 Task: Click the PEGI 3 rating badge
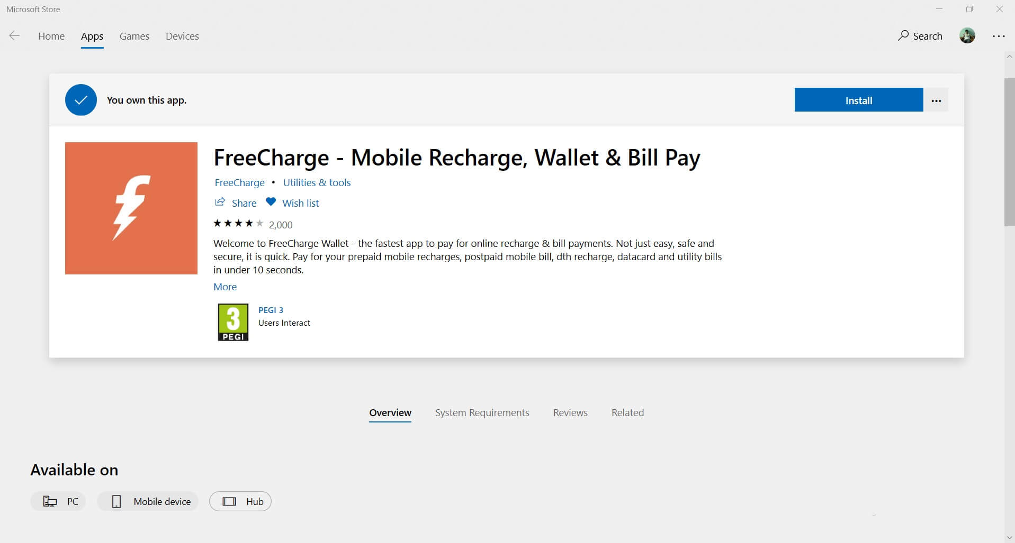click(233, 322)
